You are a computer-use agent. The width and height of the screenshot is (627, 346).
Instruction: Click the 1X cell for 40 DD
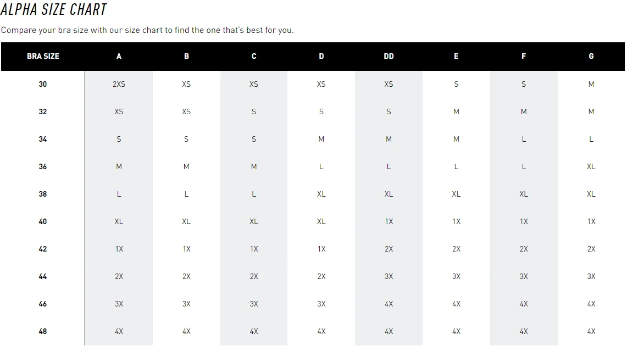[x=389, y=221]
